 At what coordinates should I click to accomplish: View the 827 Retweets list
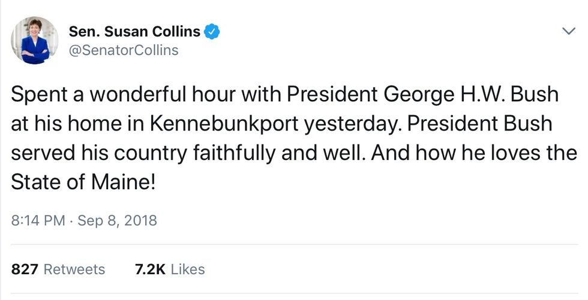pos(58,269)
